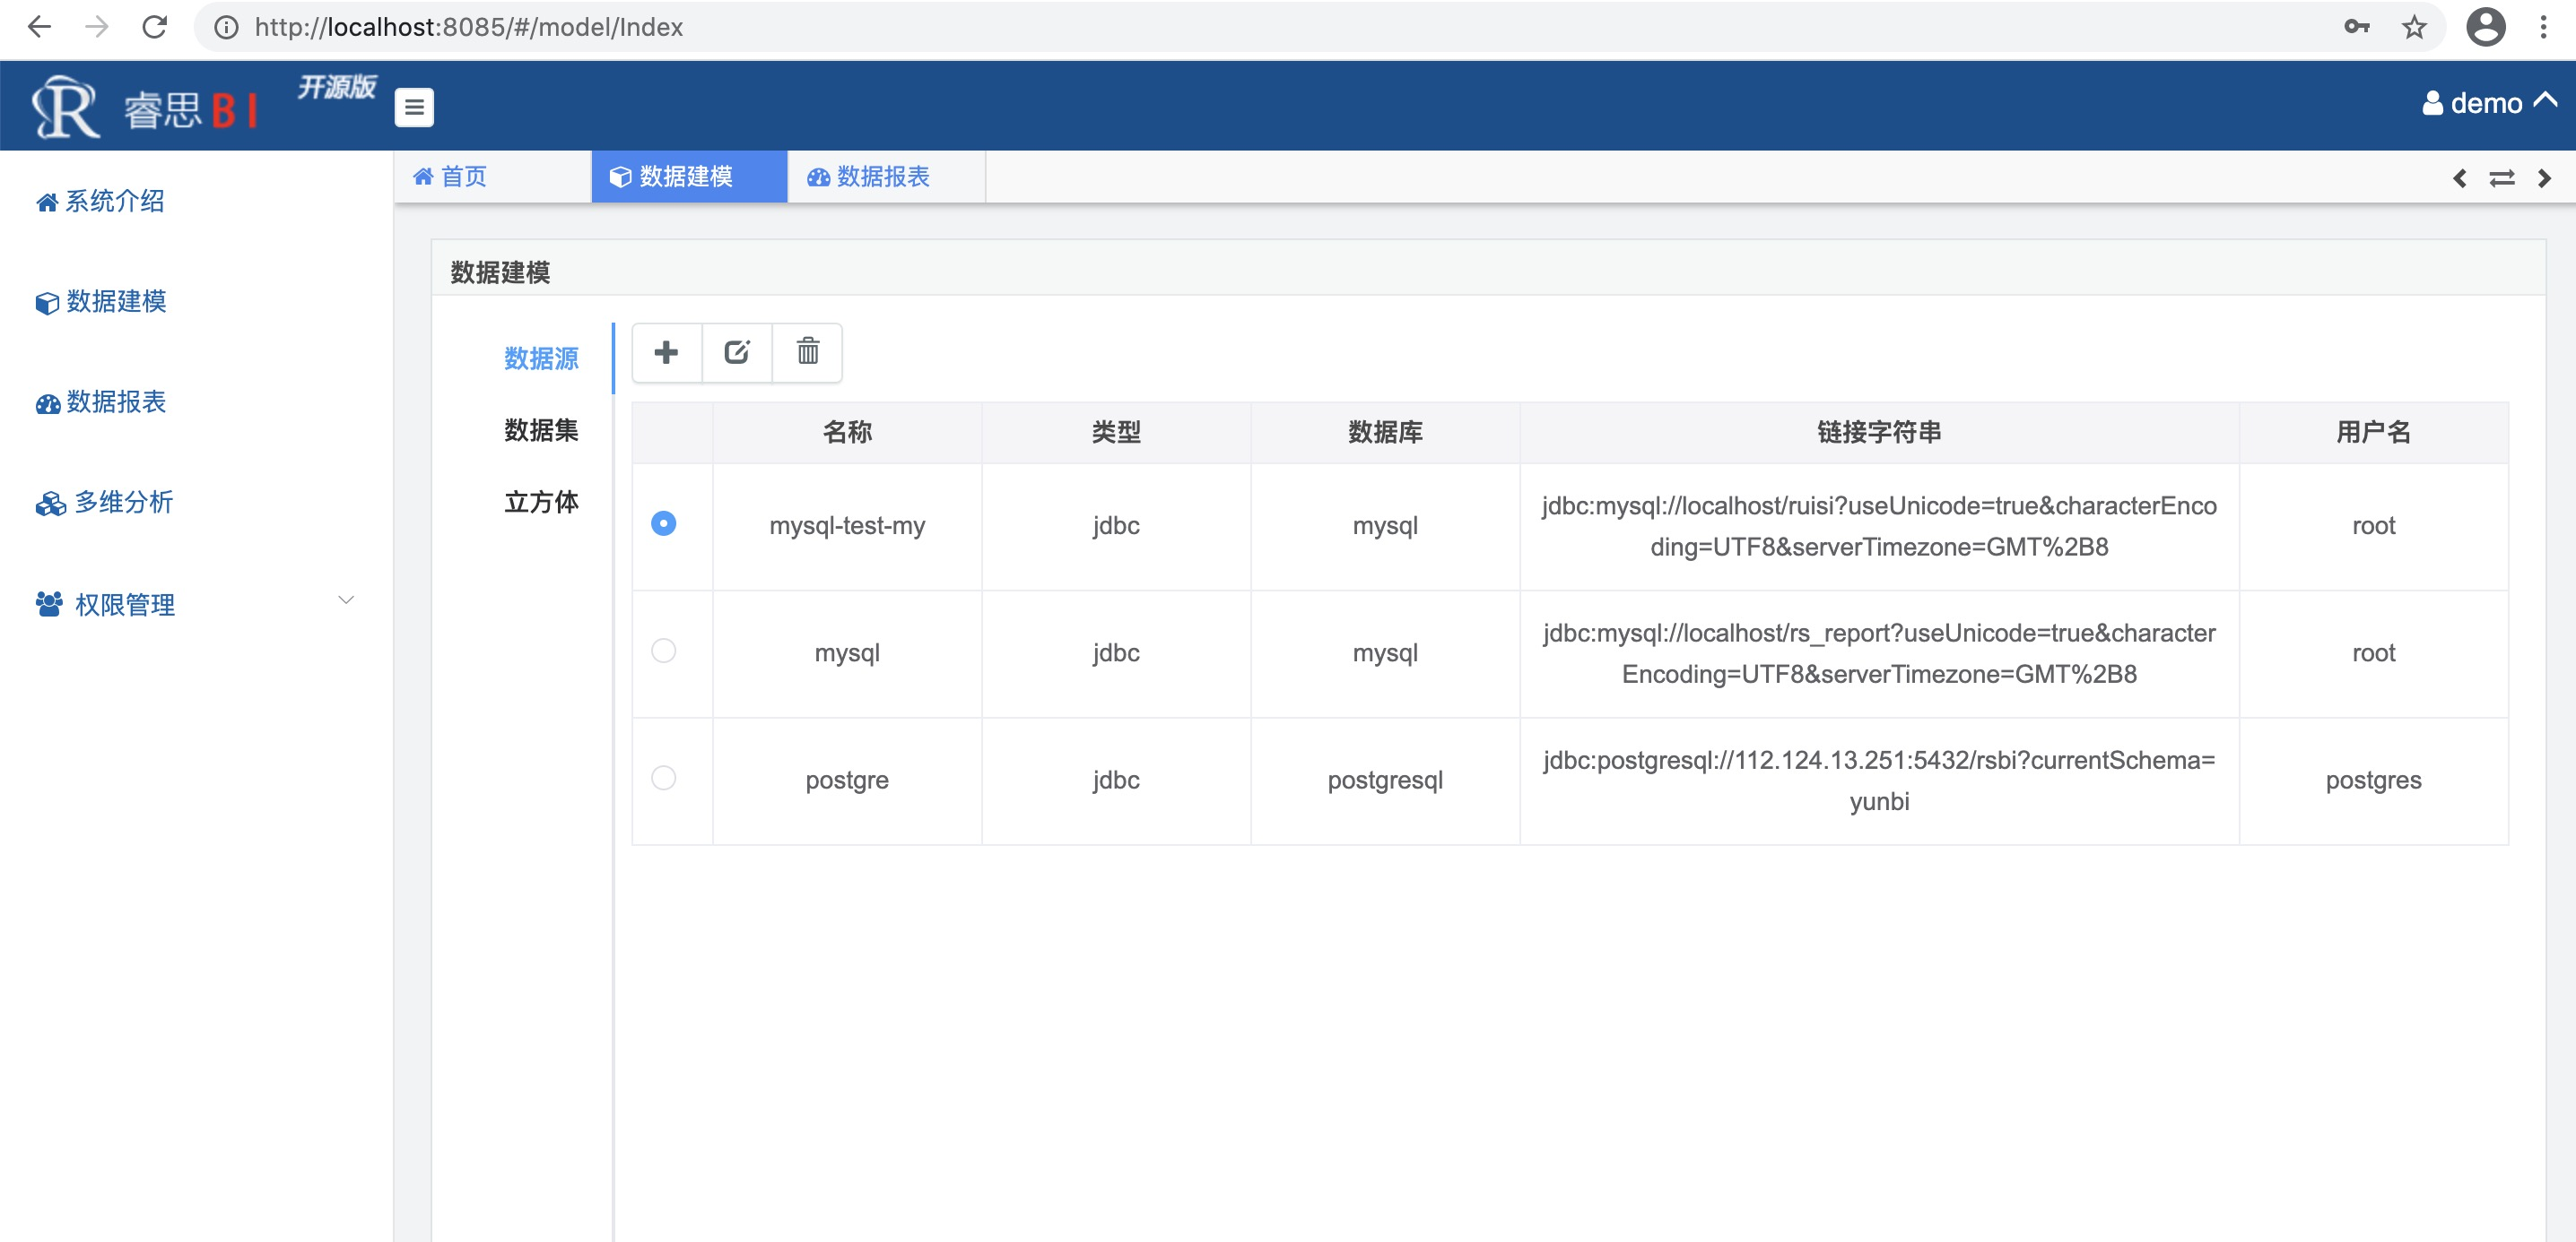
Task: Select the mysql row radio button
Action: [x=663, y=651]
